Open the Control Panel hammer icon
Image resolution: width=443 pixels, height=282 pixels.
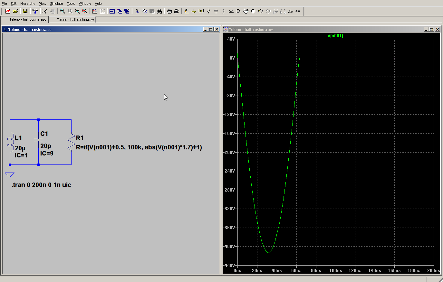pos(35,11)
